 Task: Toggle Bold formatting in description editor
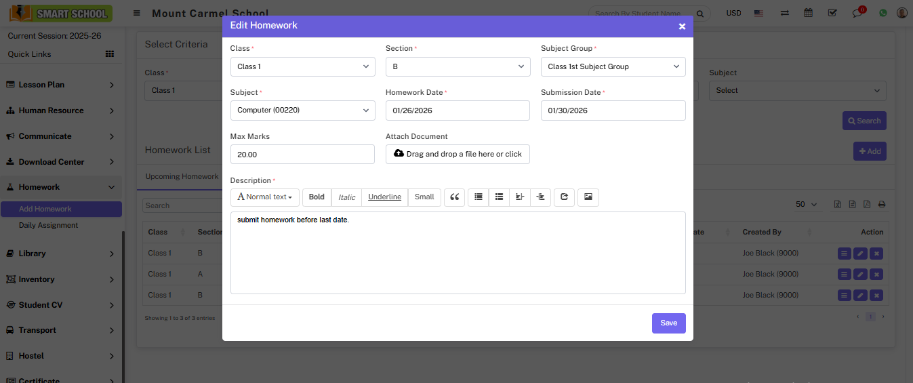(317, 197)
